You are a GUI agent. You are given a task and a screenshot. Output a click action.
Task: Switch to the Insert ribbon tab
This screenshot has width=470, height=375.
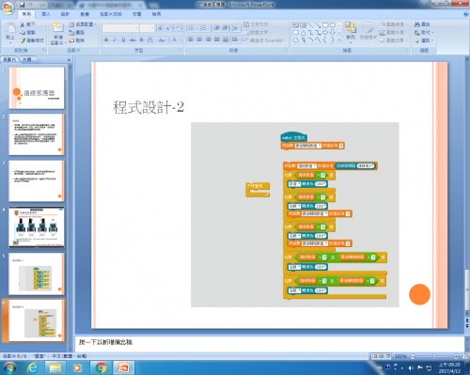click(x=46, y=14)
